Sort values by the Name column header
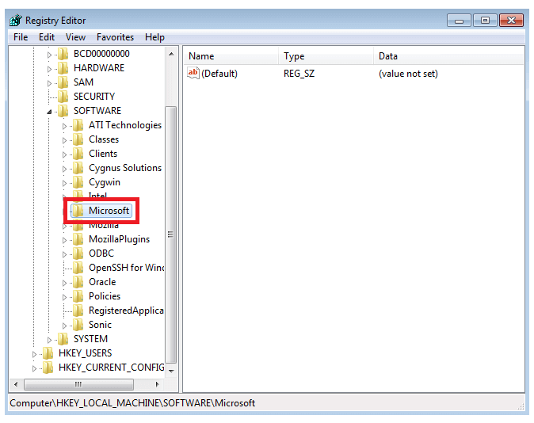 (231, 56)
